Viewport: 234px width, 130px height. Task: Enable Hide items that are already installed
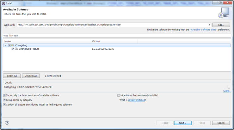(119, 95)
